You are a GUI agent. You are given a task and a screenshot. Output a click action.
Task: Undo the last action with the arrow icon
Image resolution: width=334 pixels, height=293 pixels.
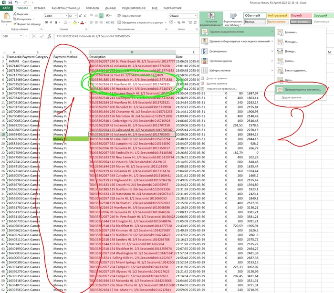16,2
